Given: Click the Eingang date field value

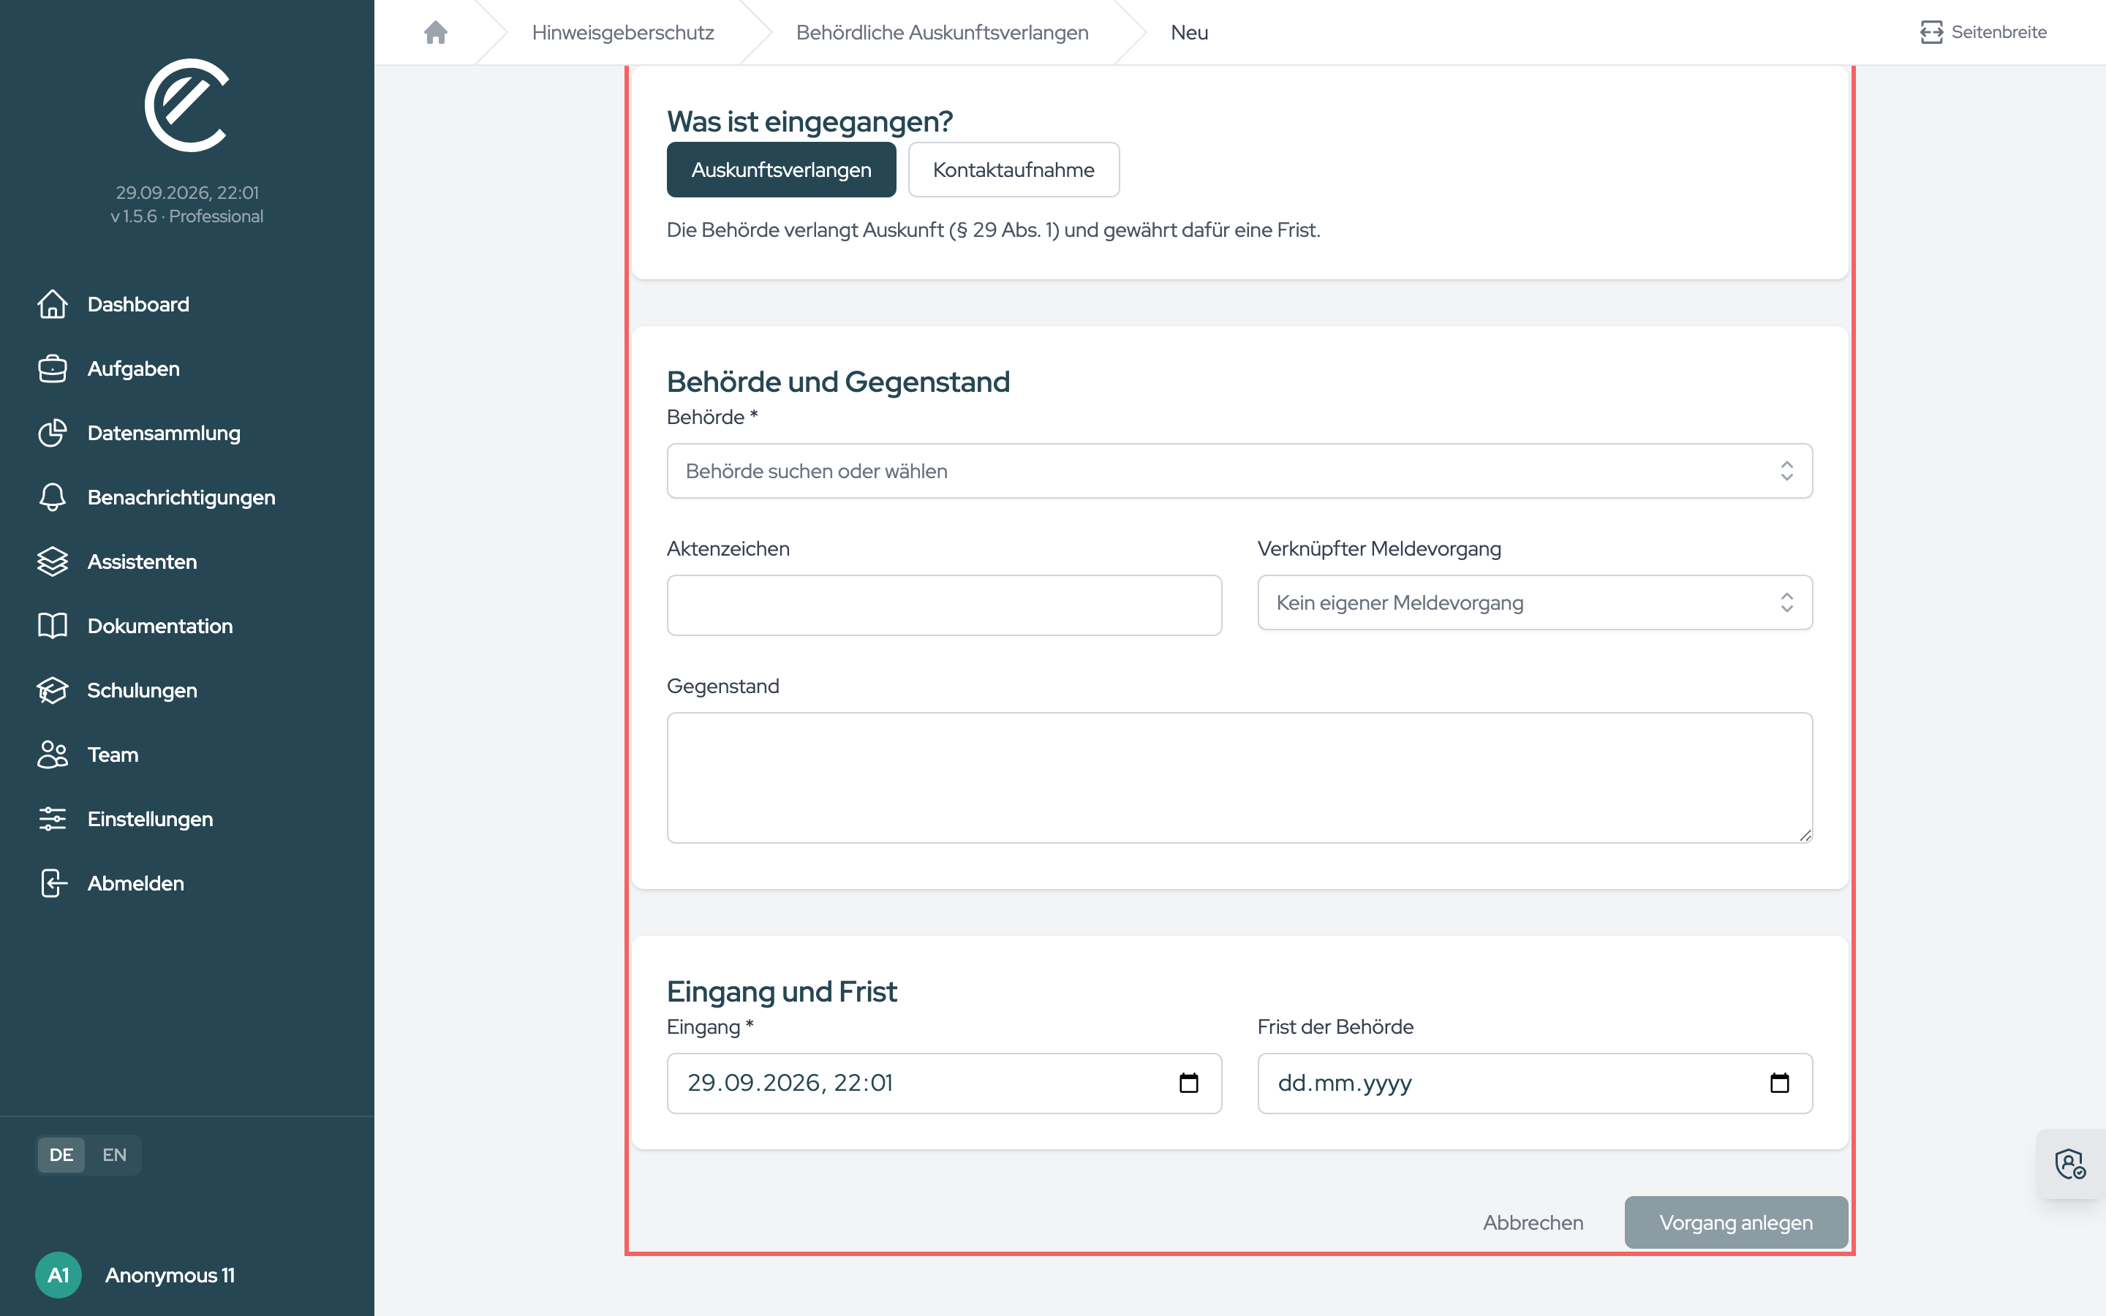Looking at the screenshot, I should [x=789, y=1083].
